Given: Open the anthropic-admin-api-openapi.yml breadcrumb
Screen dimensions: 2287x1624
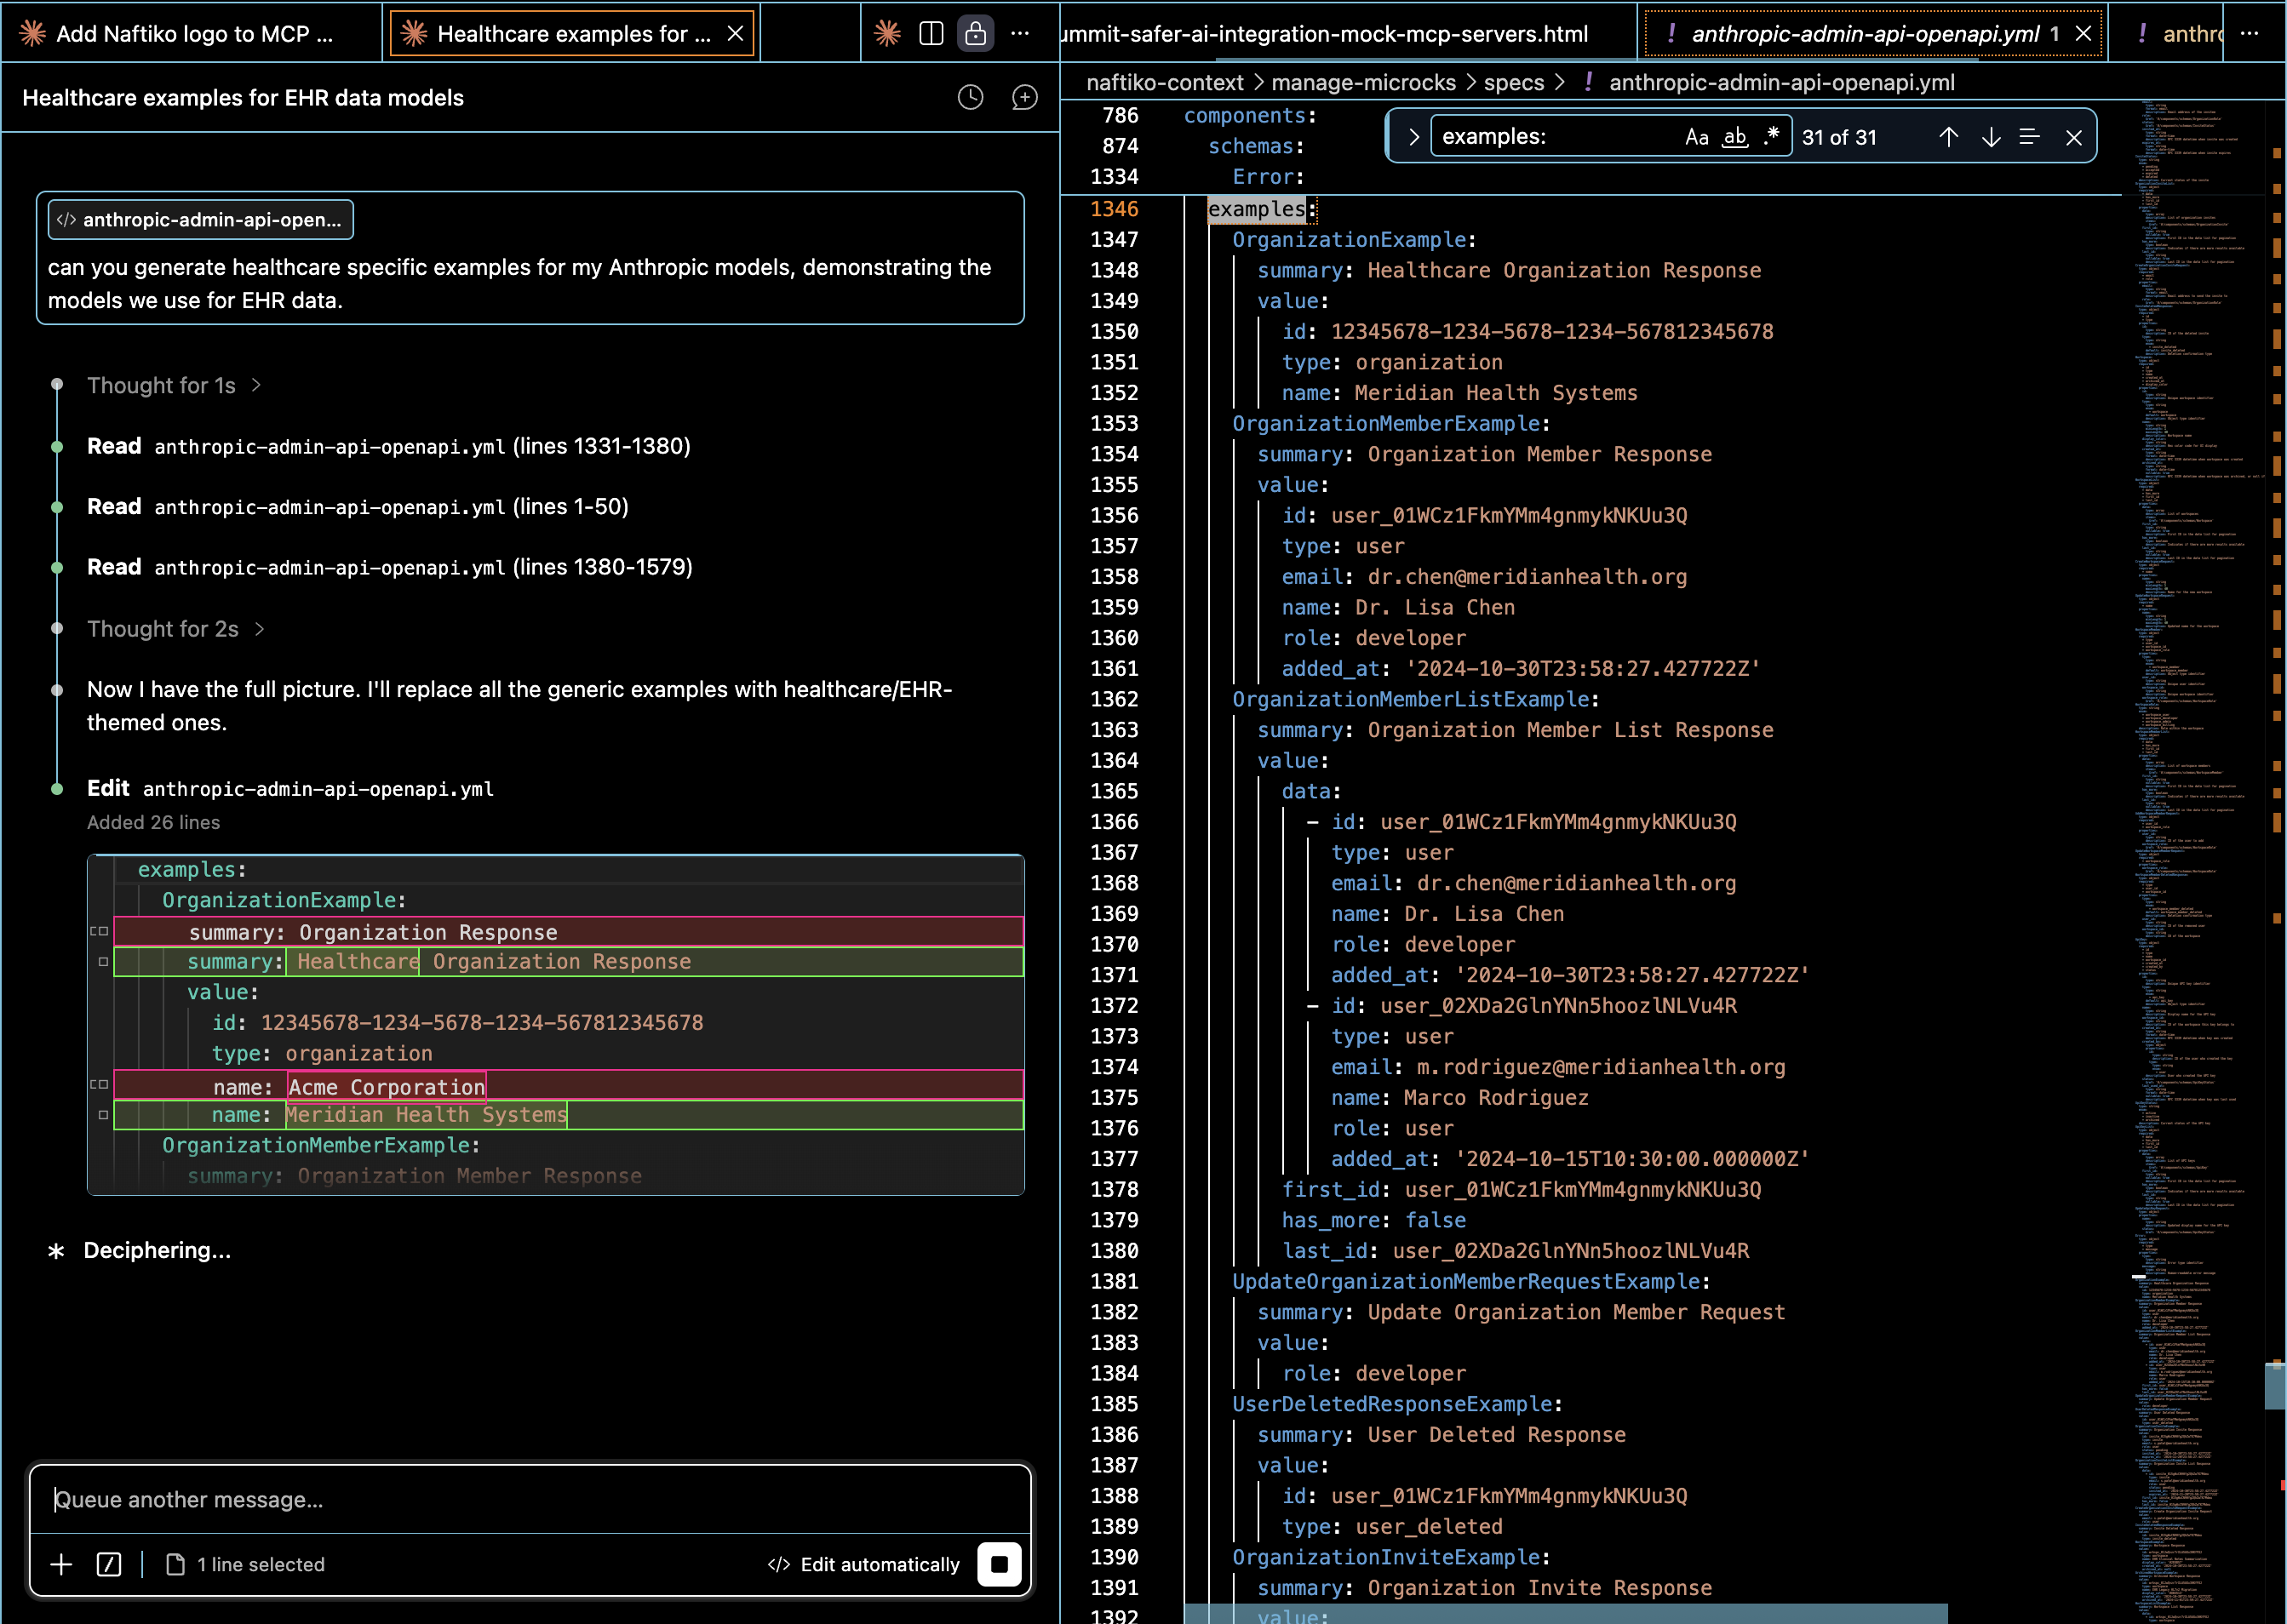Looking at the screenshot, I should (x=1780, y=83).
